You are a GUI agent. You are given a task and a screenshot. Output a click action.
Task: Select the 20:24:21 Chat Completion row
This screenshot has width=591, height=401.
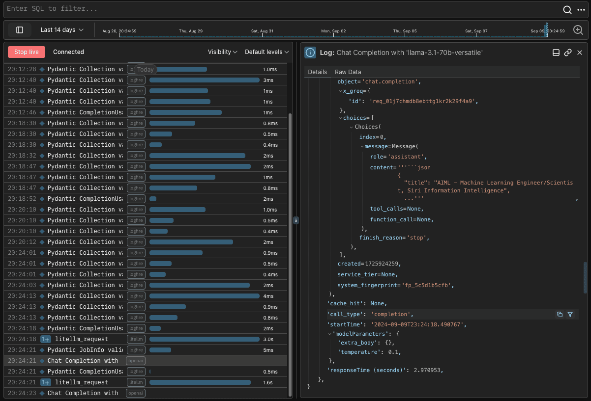[146, 361]
